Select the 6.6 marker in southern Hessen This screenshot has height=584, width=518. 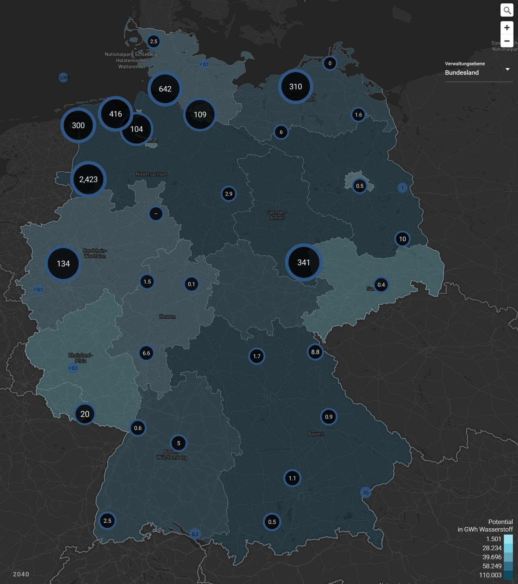click(146, 353)
